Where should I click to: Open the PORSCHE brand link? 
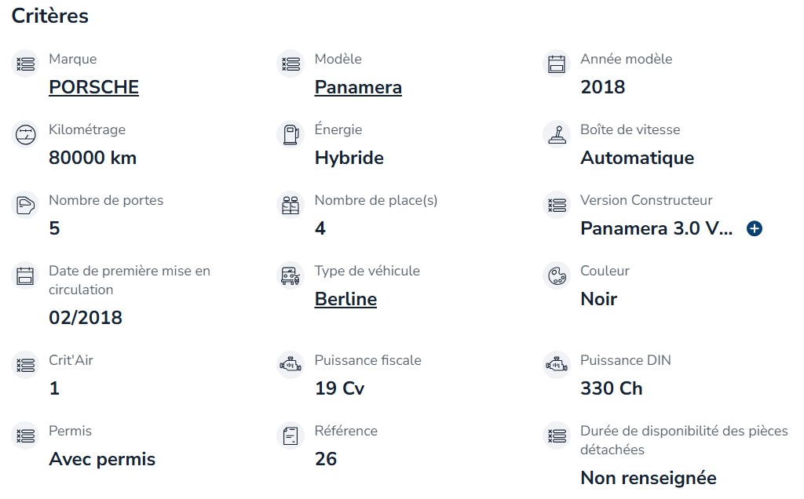click(x=94, y=87)
